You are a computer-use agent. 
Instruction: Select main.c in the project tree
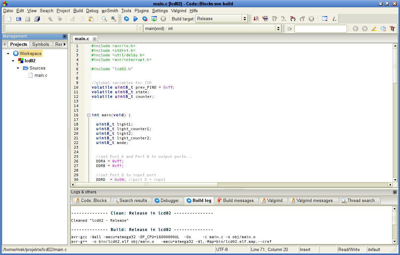[41, 75]
